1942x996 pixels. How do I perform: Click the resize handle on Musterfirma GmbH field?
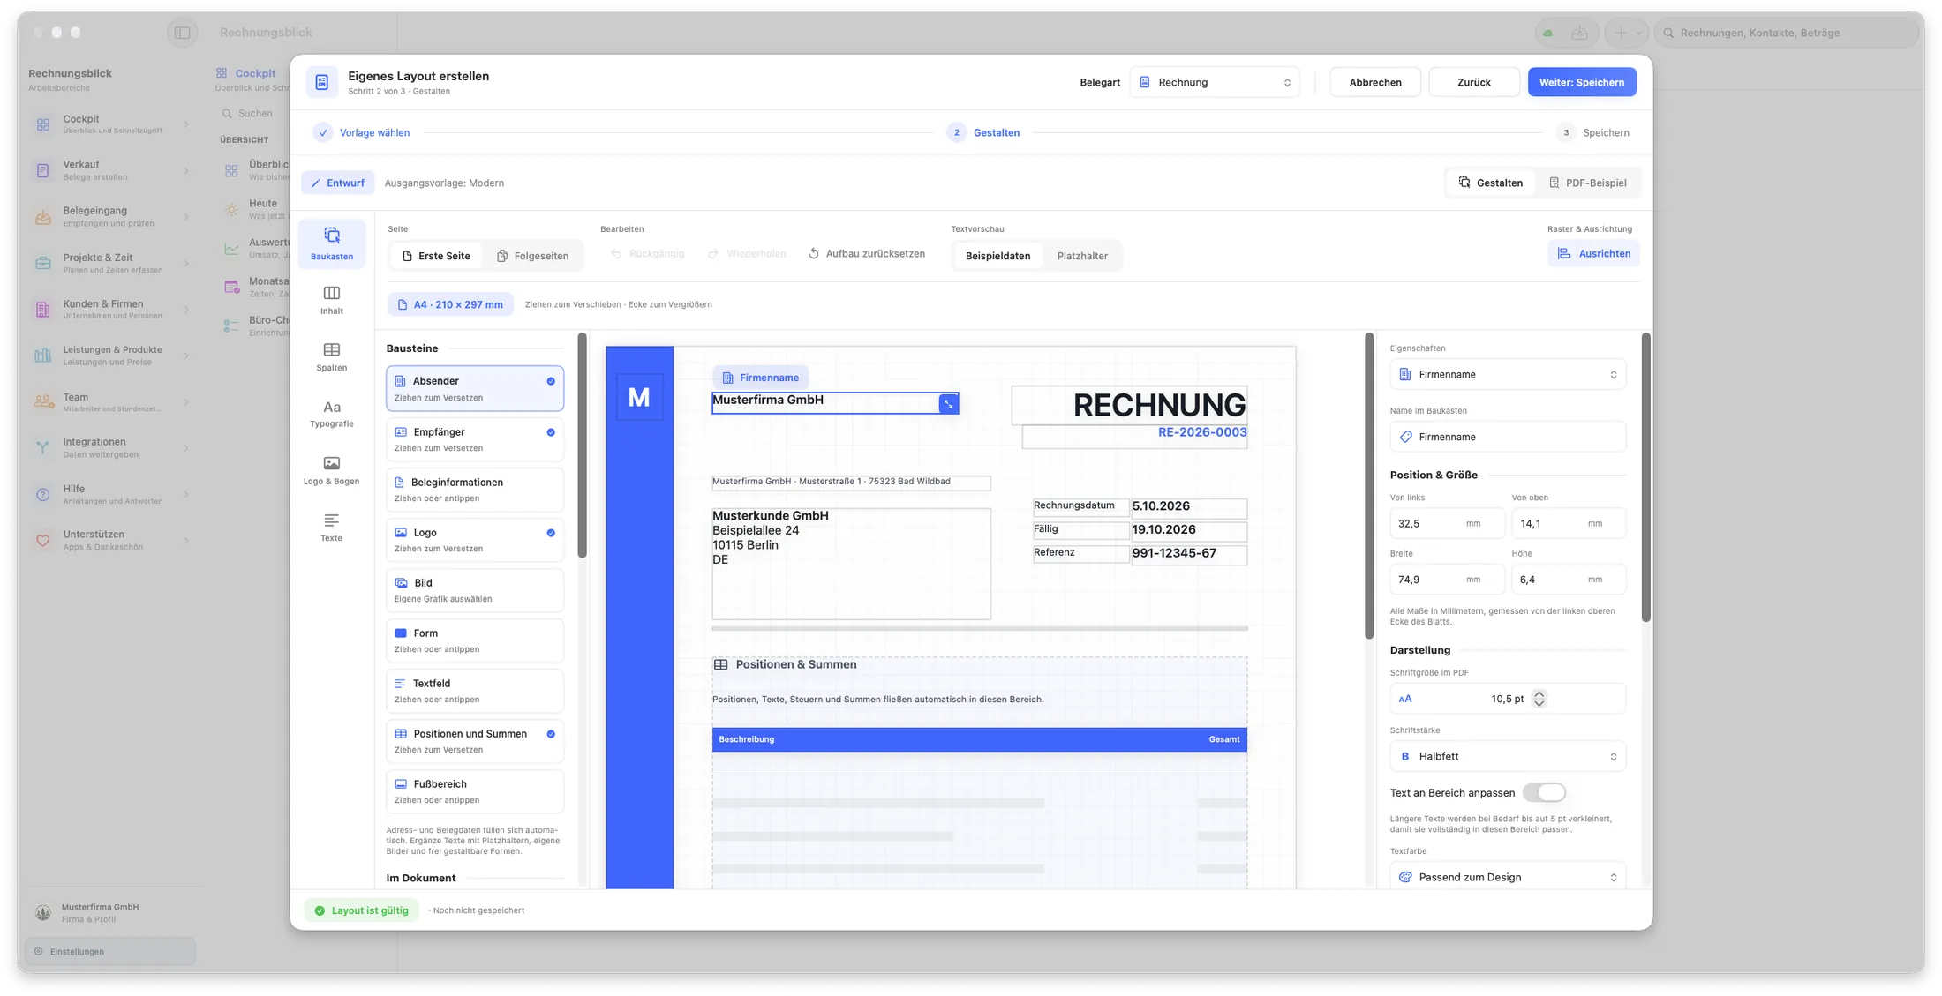coord(948,403)
